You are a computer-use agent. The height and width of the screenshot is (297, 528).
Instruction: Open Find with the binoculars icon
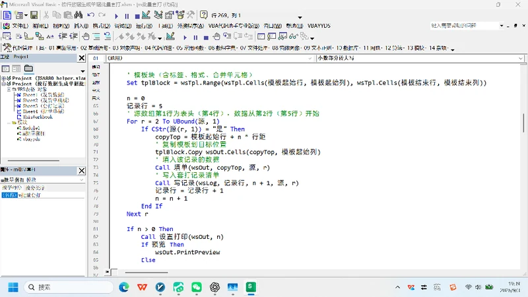79,15
